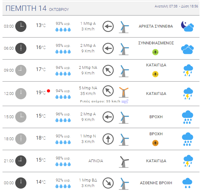Click the south-east wind arrow at 00:00
This screenshot has height=192, width=206.
coord(108,183)
